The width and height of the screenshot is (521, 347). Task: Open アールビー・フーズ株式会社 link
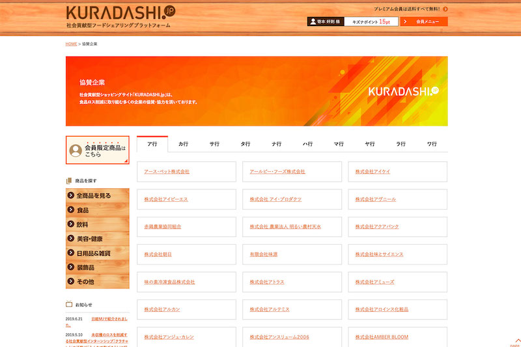point(277,172)
